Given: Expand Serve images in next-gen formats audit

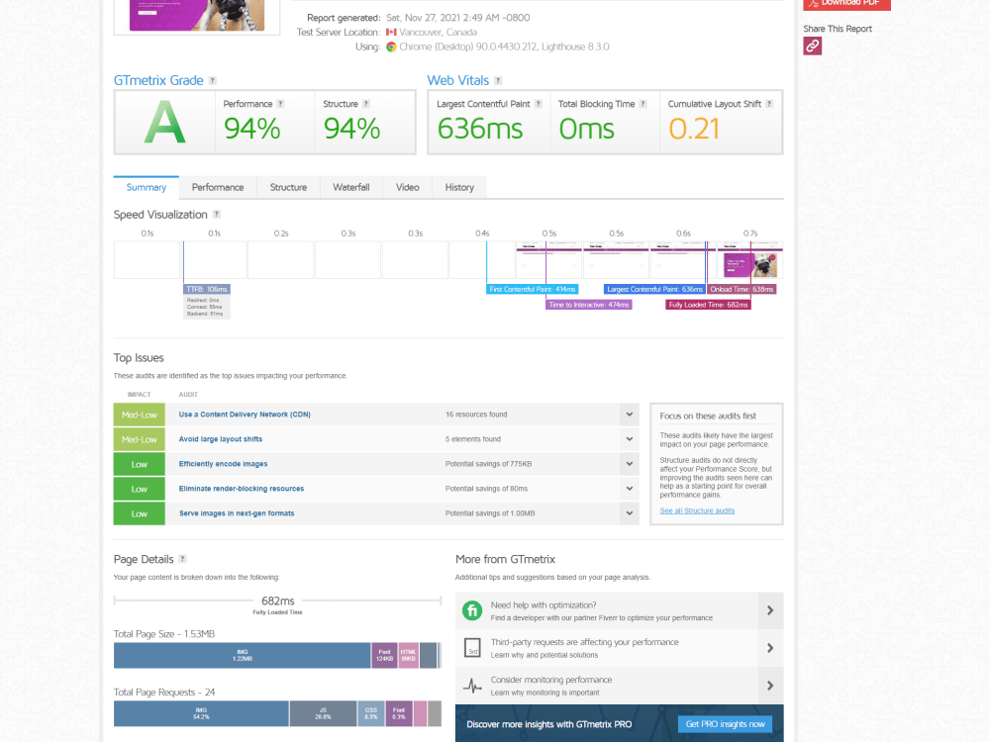Looking at the screenshot, I should 630,512.
